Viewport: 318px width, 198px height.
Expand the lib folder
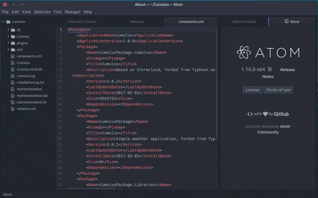(x=8, y=30)
